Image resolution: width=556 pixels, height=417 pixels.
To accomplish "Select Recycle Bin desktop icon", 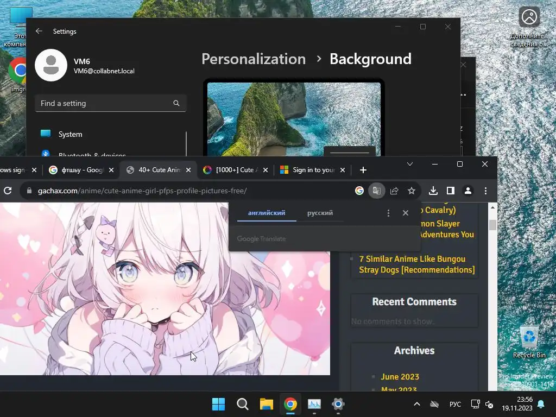I will click(529, 342).
